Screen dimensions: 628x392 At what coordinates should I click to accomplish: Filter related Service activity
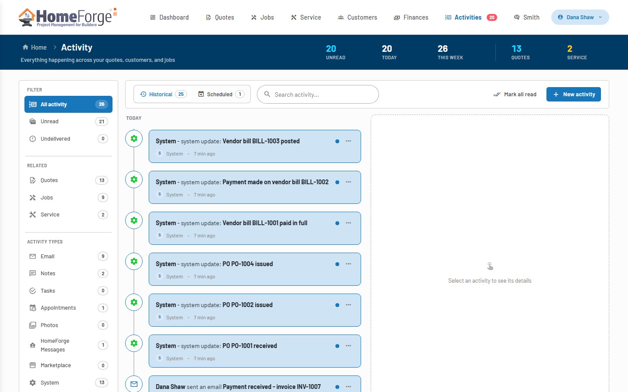pos(68,215)
